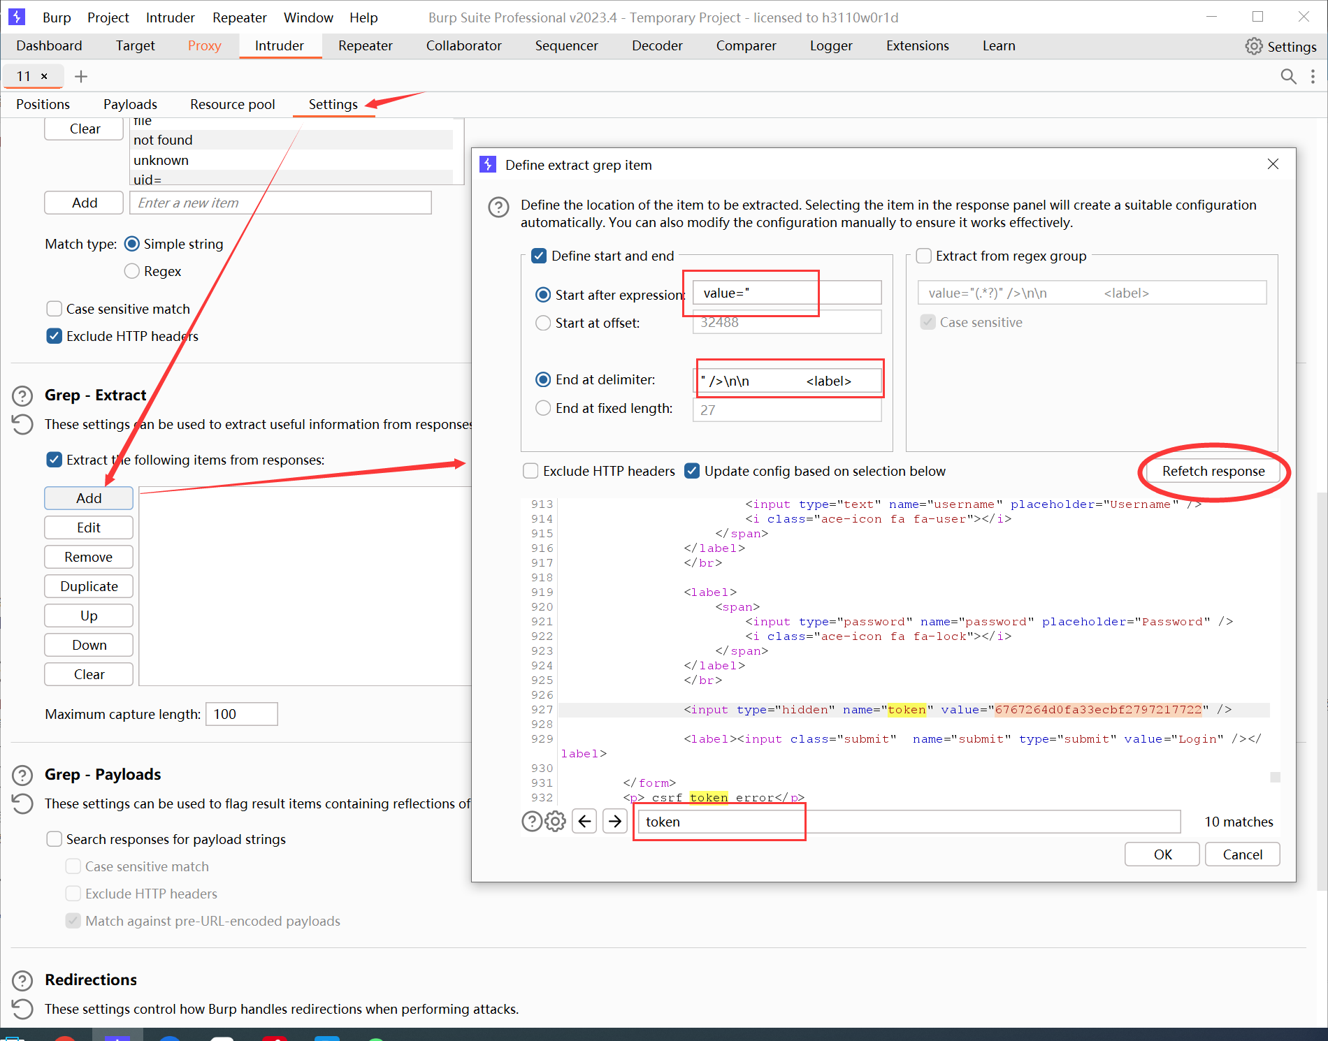Open help icon beside Grep - Extract
This screenshot has height=1041, width=1328.
(22, 396)
